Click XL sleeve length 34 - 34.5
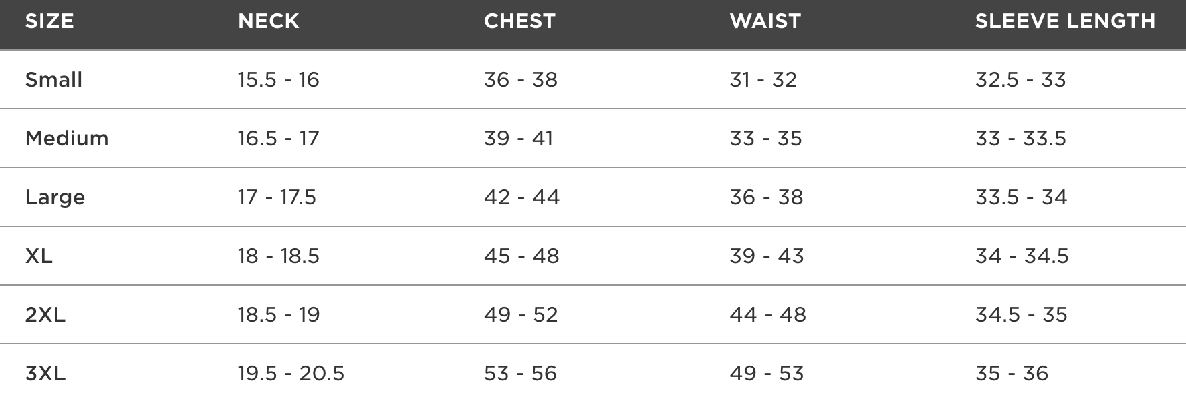 (x=1022, y=256)
